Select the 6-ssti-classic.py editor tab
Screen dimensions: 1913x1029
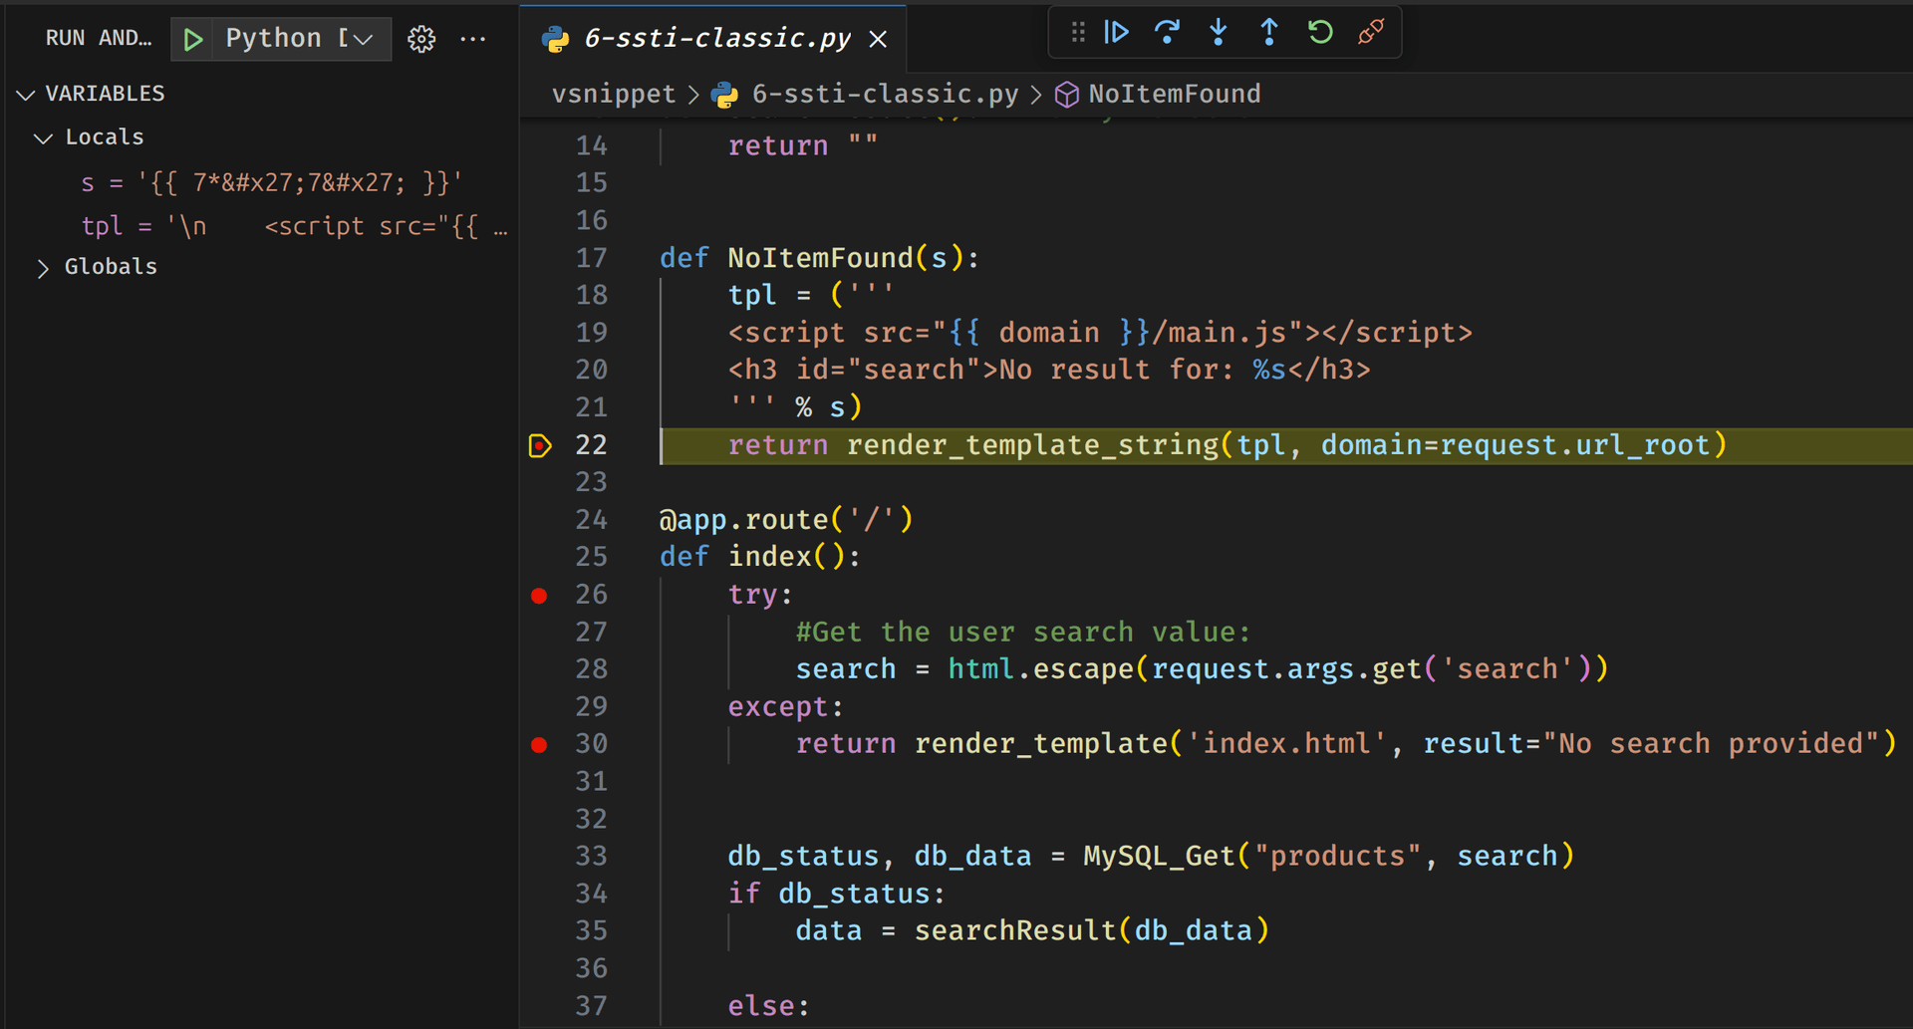[715, 38]
